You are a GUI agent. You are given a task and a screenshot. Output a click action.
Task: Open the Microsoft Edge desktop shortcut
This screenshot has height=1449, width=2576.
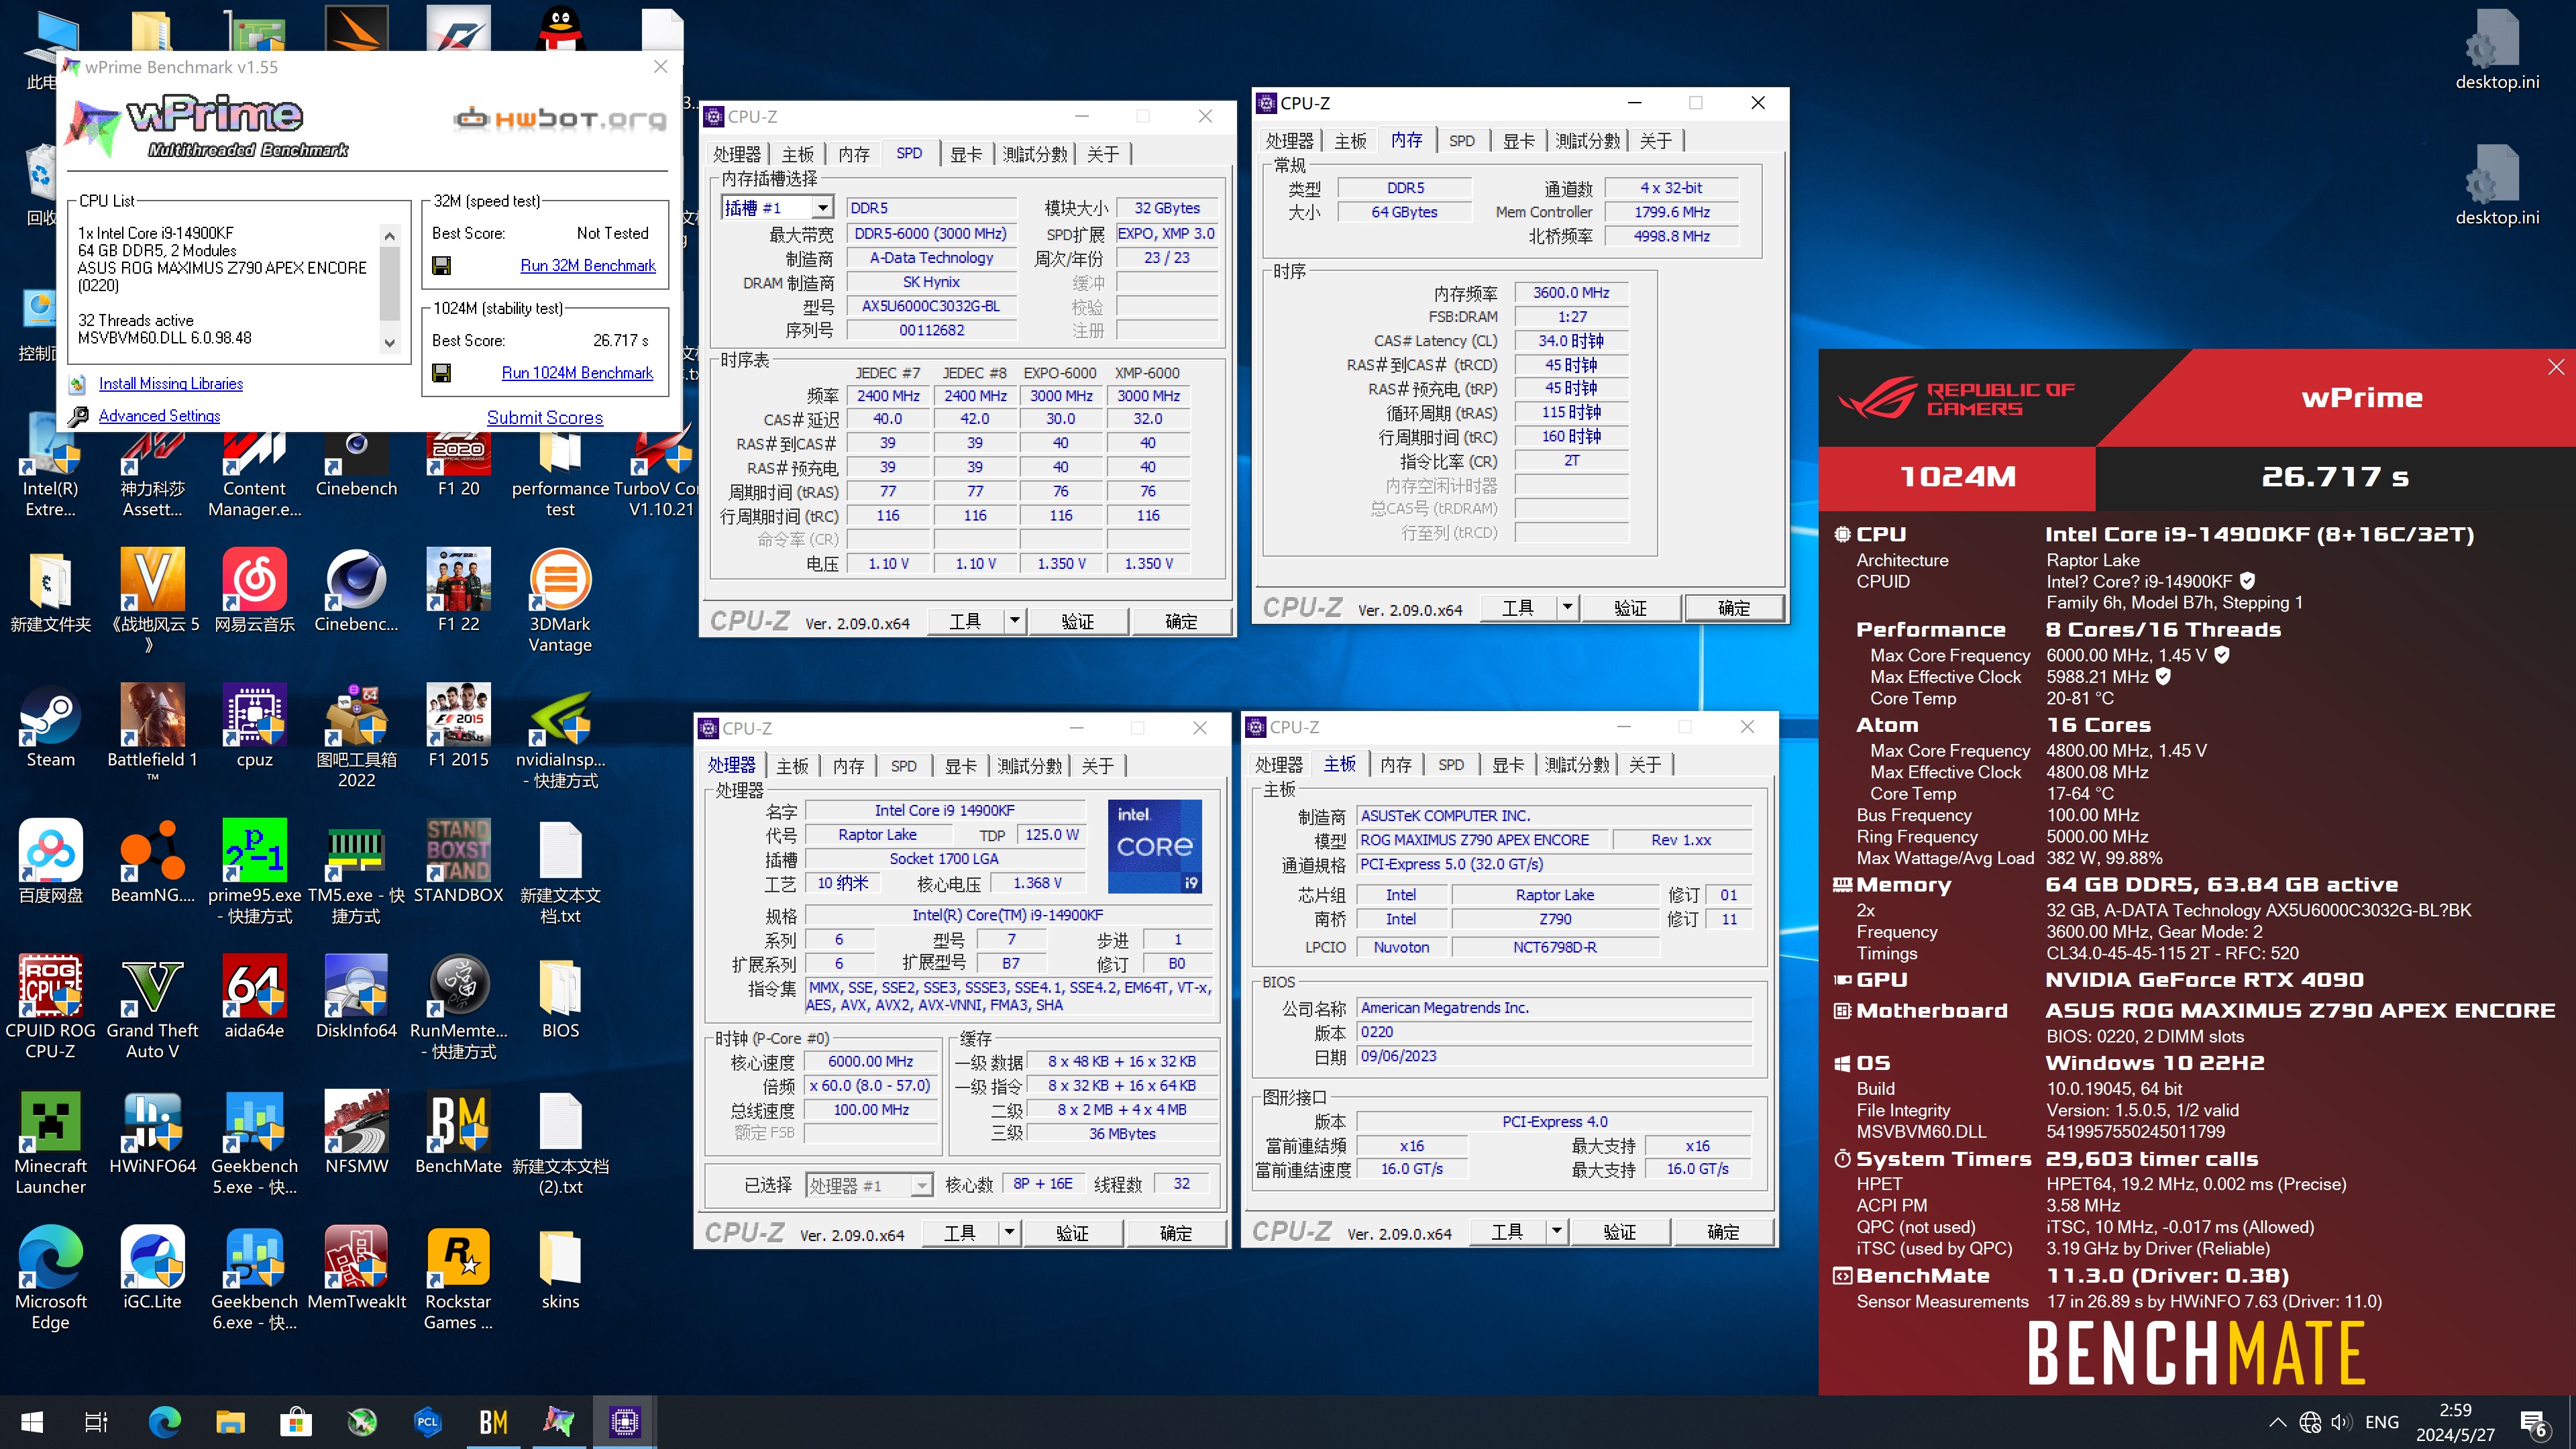coord(50,1279)
